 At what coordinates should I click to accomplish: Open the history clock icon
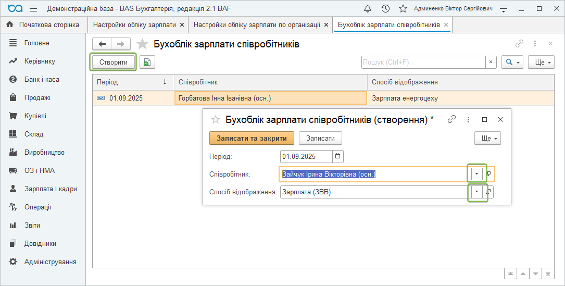(385, 9)
